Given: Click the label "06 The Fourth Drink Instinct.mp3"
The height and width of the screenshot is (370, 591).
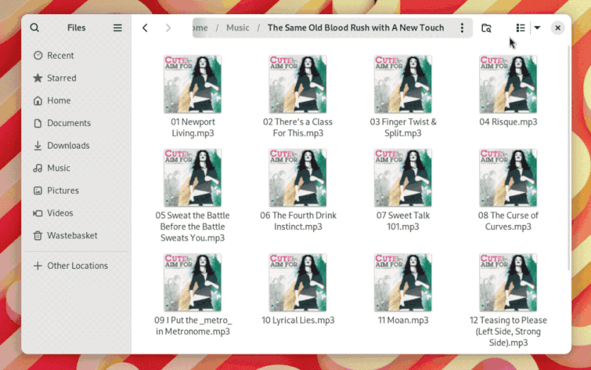Looking at the screenshot, I should (298, 221).
